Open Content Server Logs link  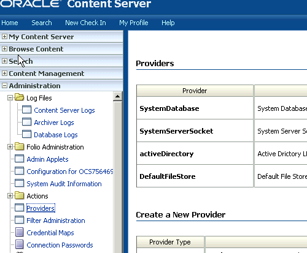[x=64, y=110]
